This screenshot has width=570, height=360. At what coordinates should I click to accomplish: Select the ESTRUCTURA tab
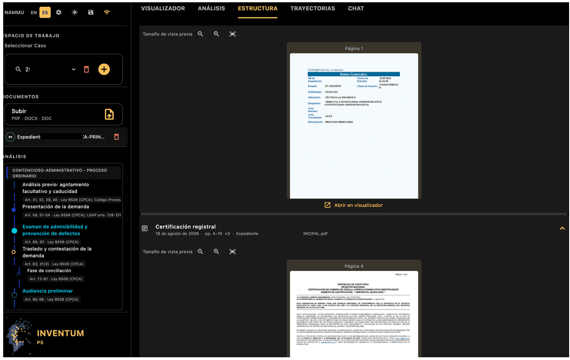[257, 9]
